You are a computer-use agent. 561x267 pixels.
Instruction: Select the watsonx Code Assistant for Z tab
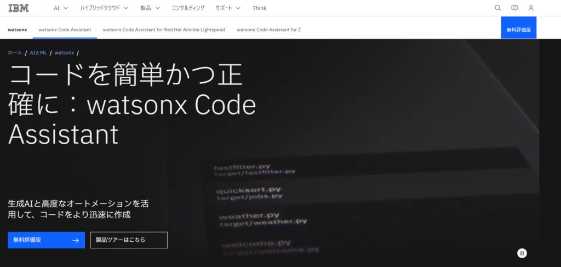point(268,30)
